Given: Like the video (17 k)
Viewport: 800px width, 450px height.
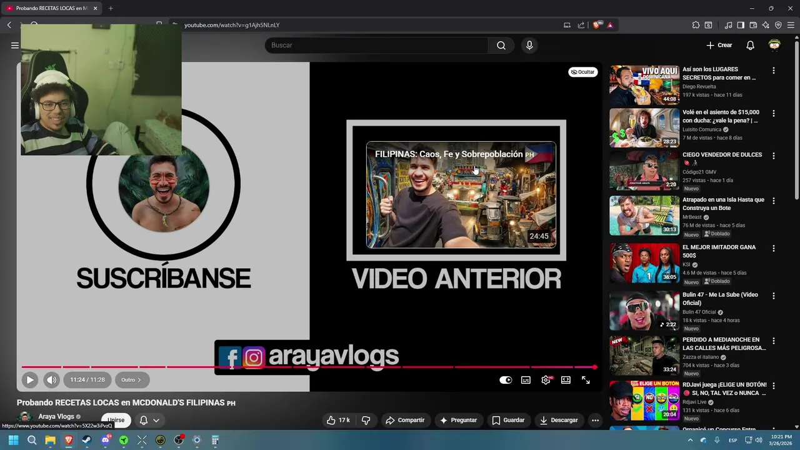Looking at the screenshot, I should tap(338, 420).
